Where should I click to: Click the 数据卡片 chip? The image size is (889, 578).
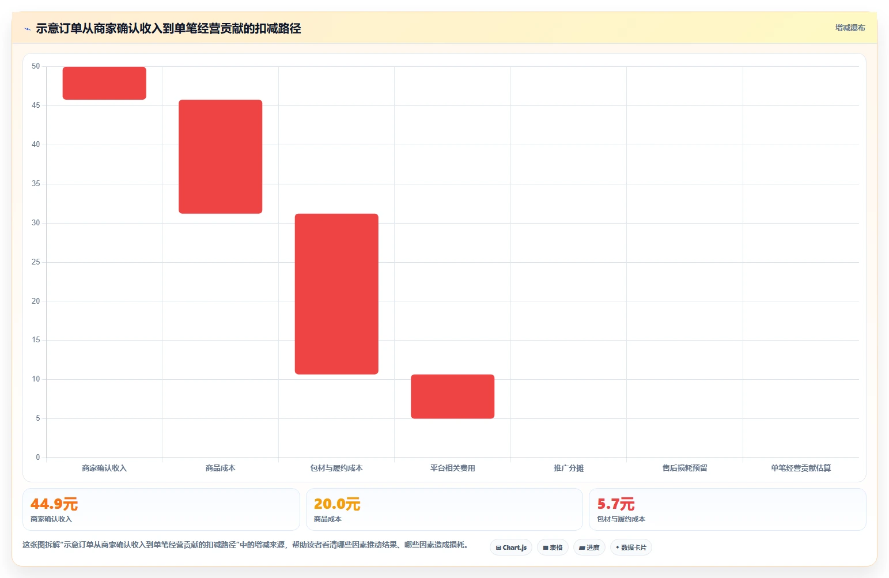631,547
